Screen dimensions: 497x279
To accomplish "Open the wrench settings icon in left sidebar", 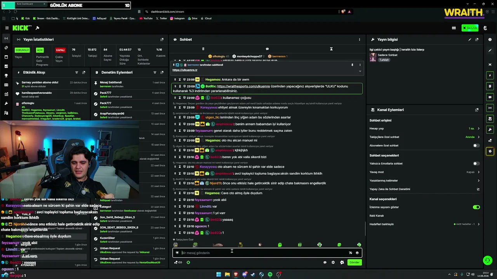I will pyautogui.click(x=6, y=103).
